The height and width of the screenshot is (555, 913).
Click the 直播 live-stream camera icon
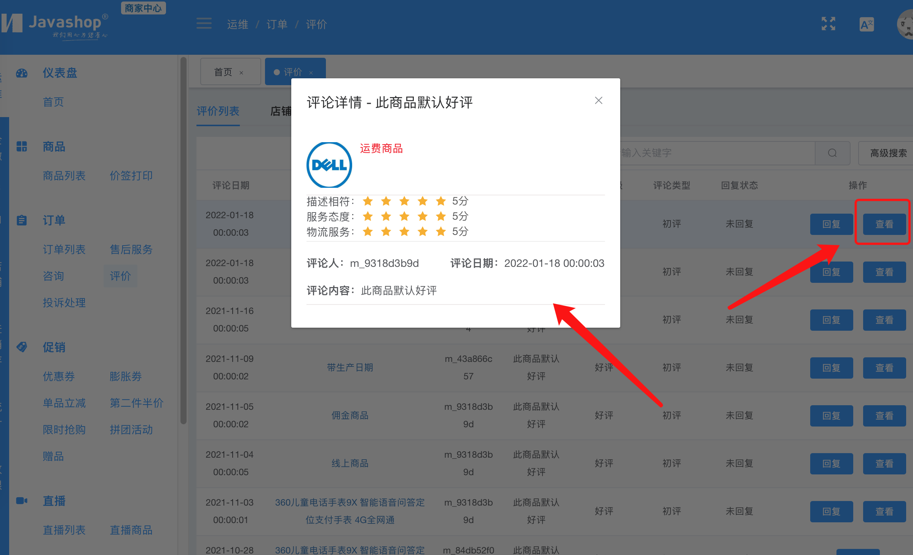22,501
